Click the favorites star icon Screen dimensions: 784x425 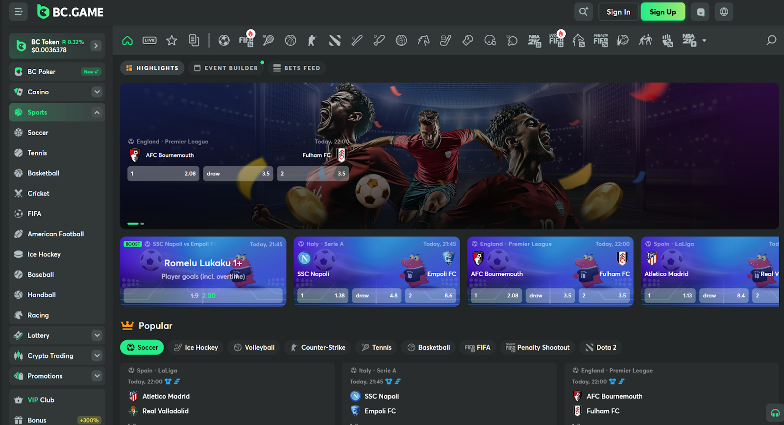[171, 40]
